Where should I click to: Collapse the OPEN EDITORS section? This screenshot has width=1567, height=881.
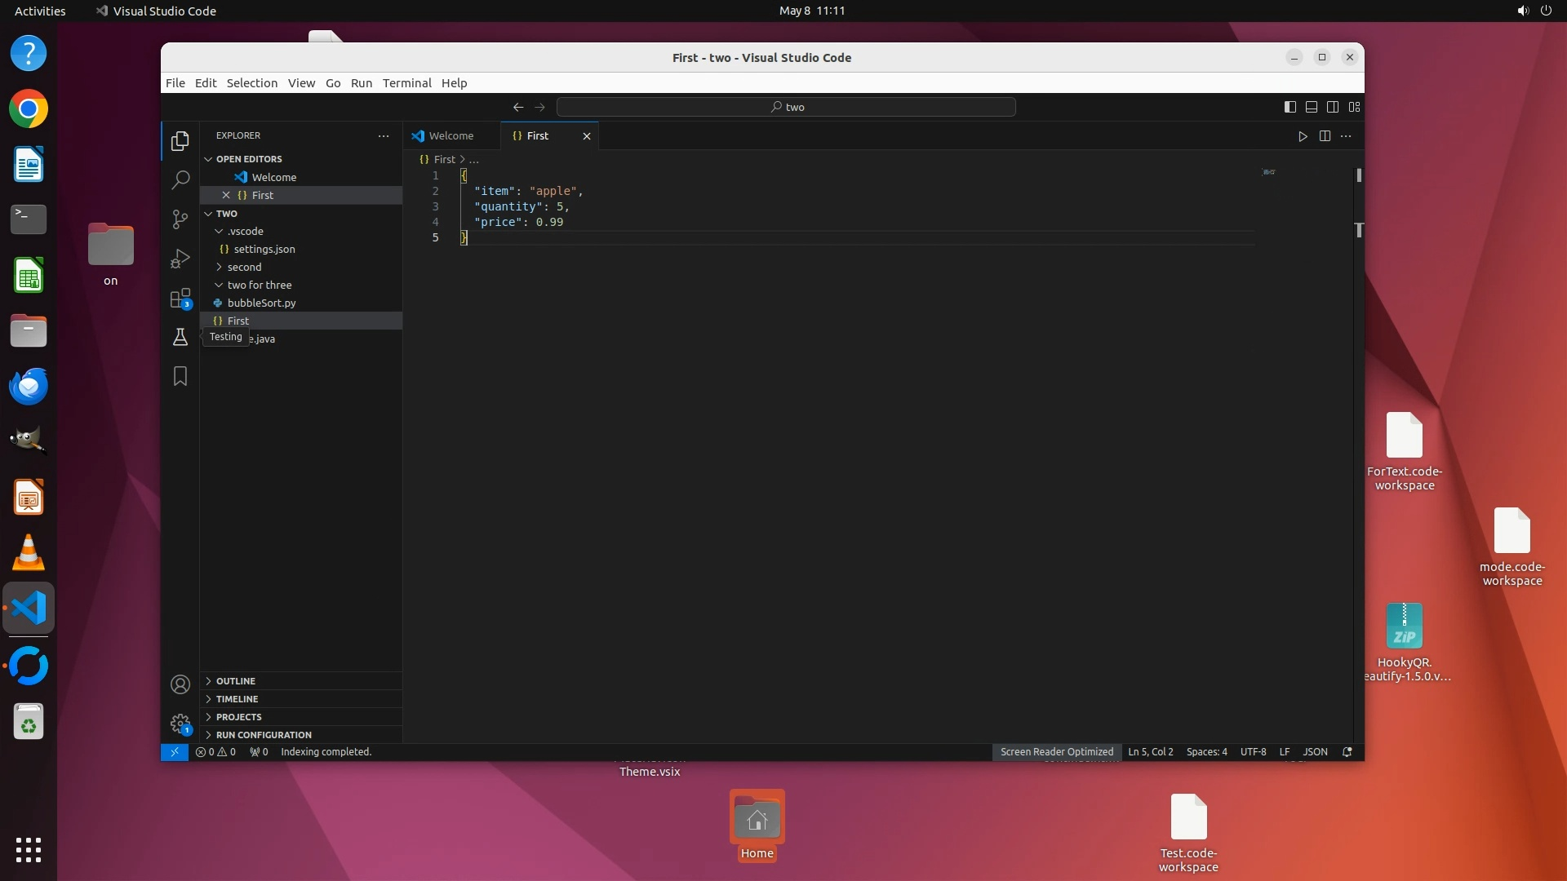click(249, 159)
